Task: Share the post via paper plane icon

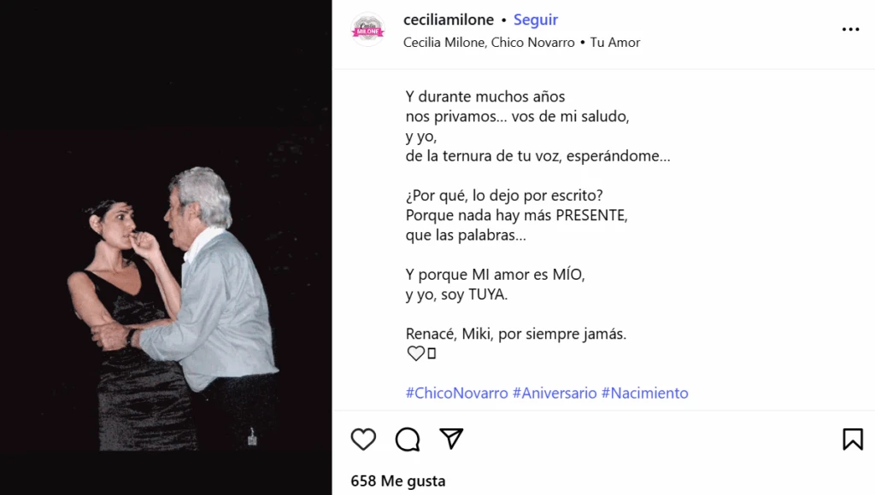Action: coord(451,439)
